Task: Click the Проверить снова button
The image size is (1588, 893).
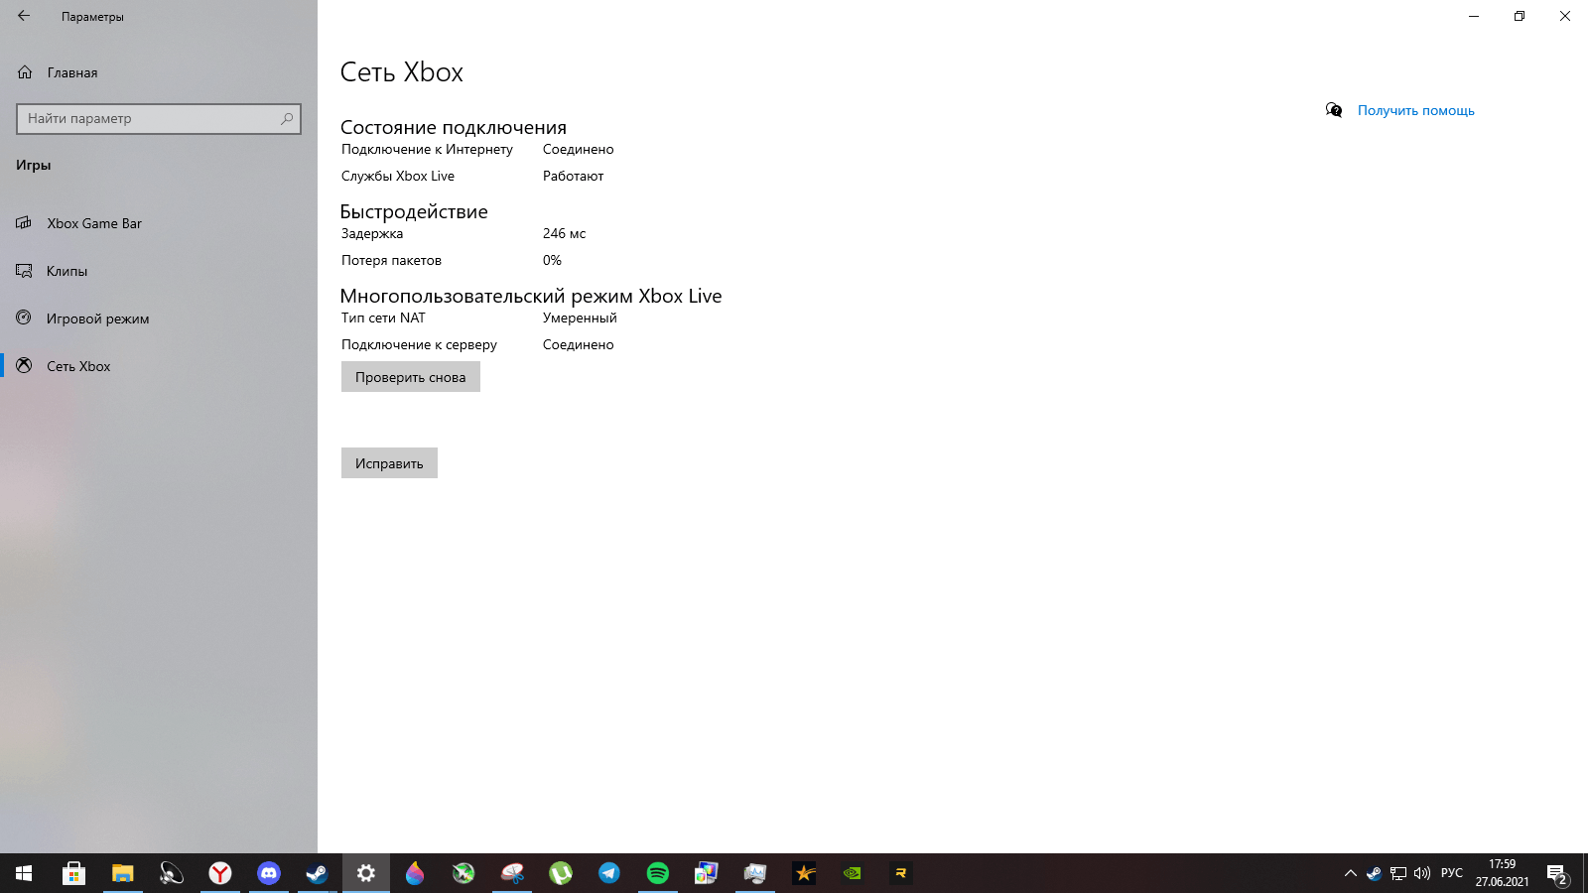Action: point(411,377)
